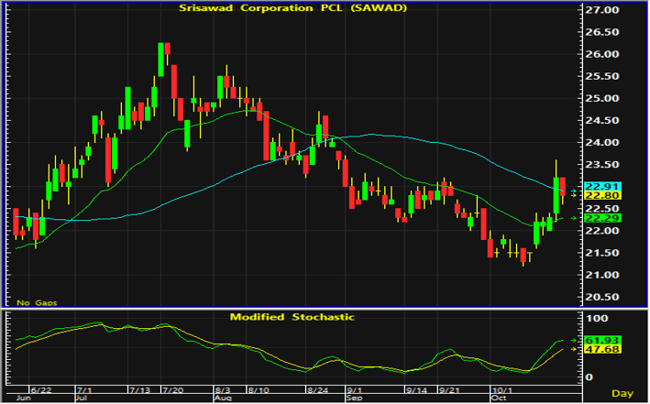Screen dimensions: 650x404
Task: Click the 7/20 date axis label
Action: click(173, 390)
